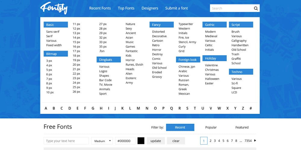301x150 pixels.
Task: Select LCD techno fonts
Action: [234, 92]
